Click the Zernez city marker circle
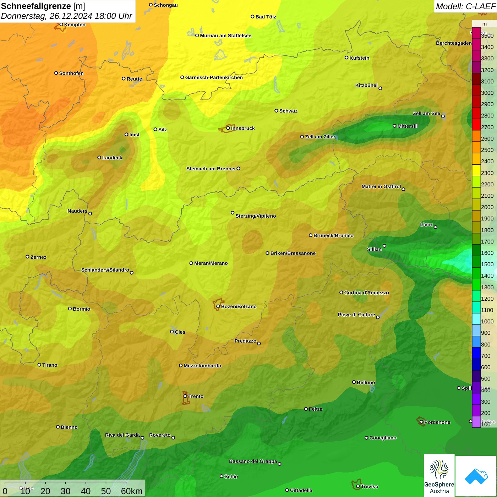Viewport: 497px width, 497px height. point(27,257)
